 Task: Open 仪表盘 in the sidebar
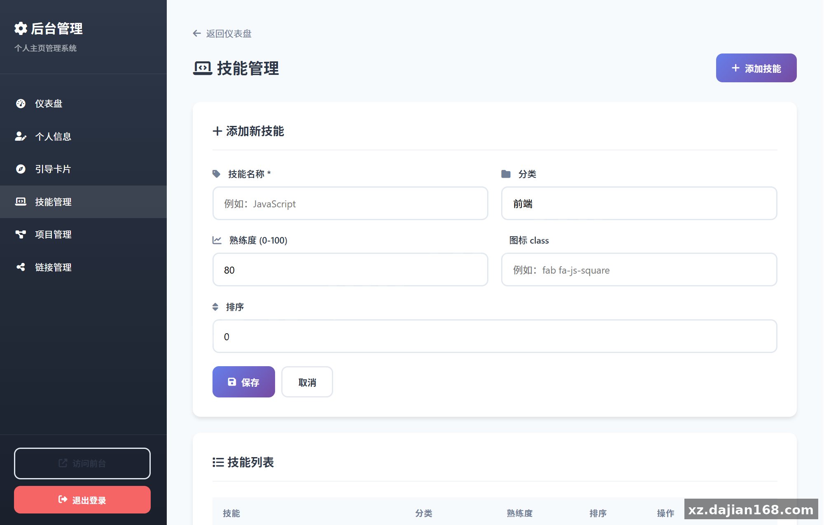pyautogui.click(x=83, y=104)
